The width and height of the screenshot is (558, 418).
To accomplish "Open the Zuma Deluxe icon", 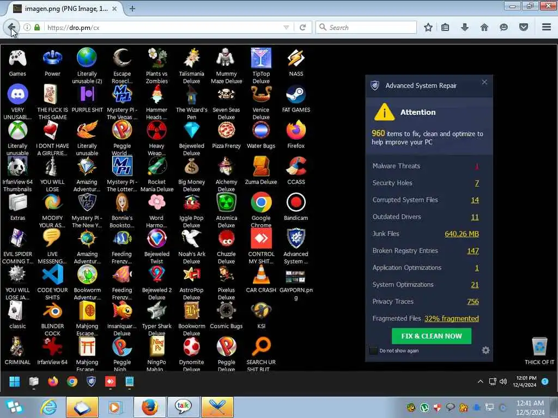I will pos(261,167).
